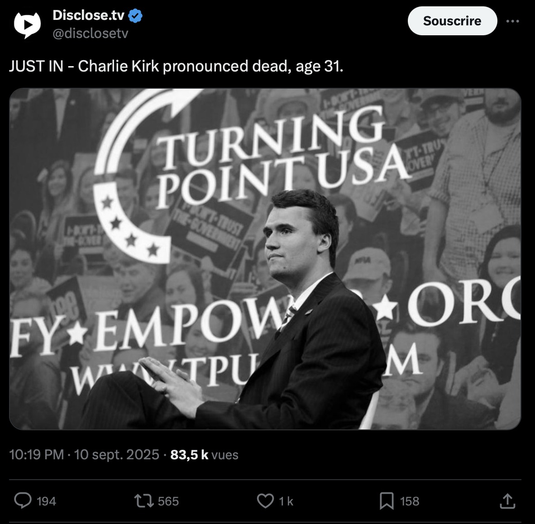Click the Souscrire subscribe button
The height and width of the screenshot is (524, 535).
(452, 21)
